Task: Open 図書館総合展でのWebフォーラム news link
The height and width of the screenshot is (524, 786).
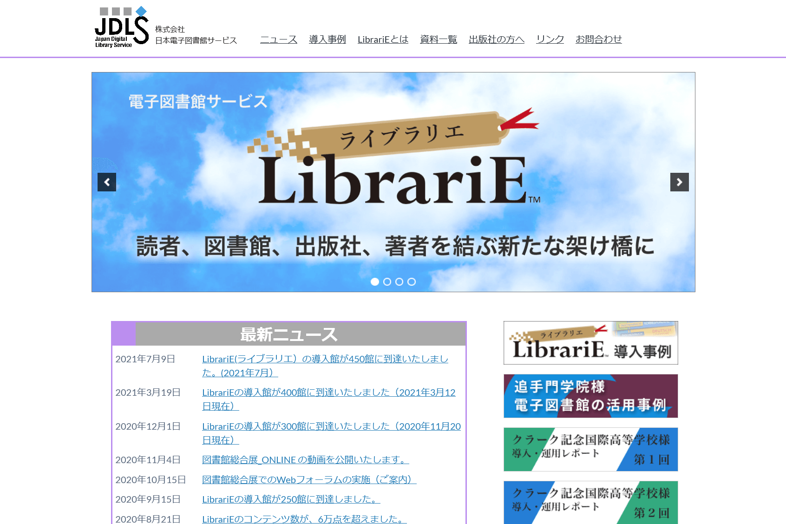Action: 309,479
